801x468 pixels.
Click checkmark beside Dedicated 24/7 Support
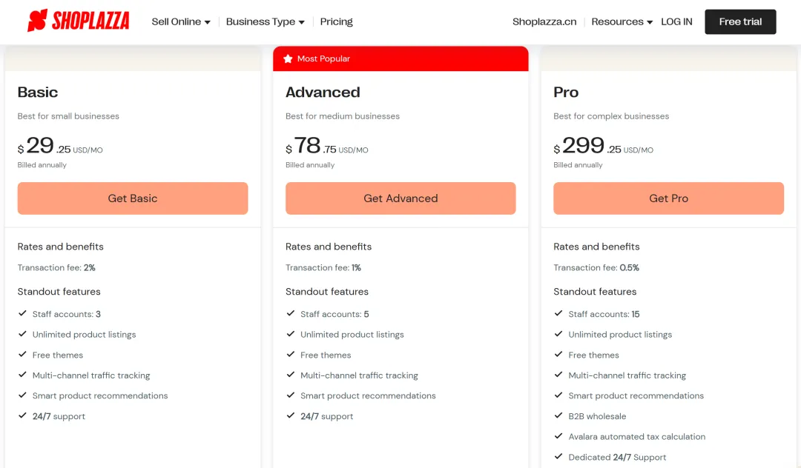pos(558,457)
